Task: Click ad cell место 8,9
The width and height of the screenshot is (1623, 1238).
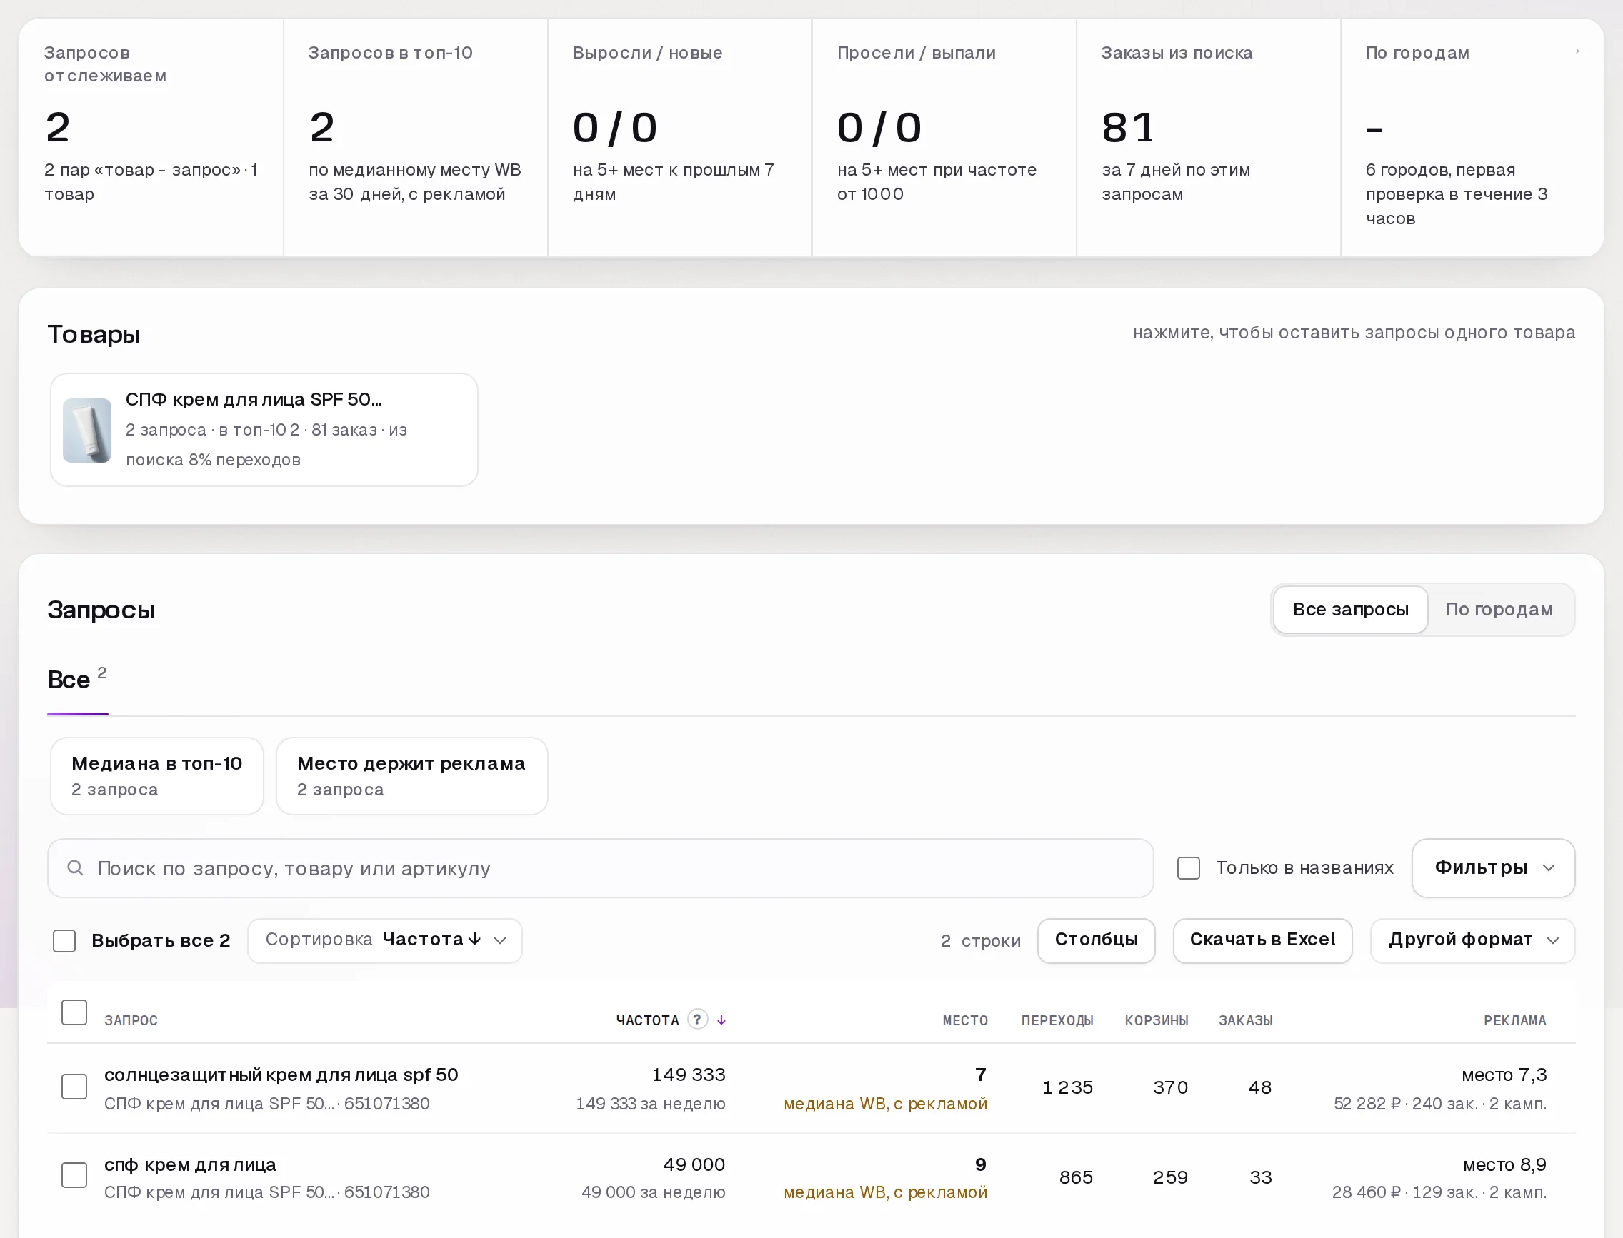Action: [1504, 1165]
